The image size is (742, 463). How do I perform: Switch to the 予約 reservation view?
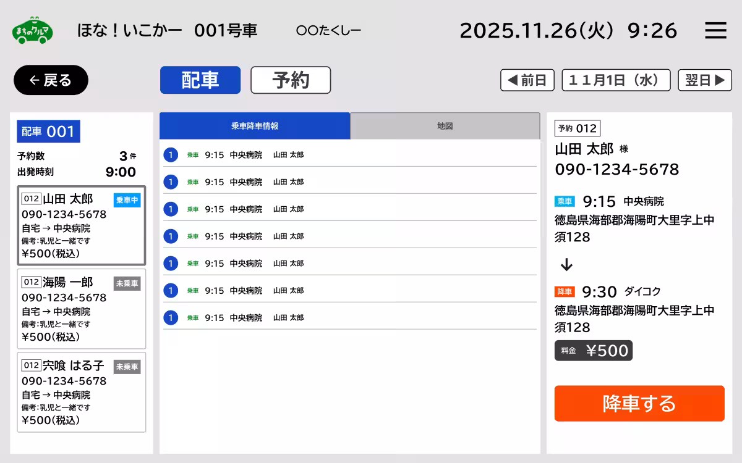[x=291, y=80]
